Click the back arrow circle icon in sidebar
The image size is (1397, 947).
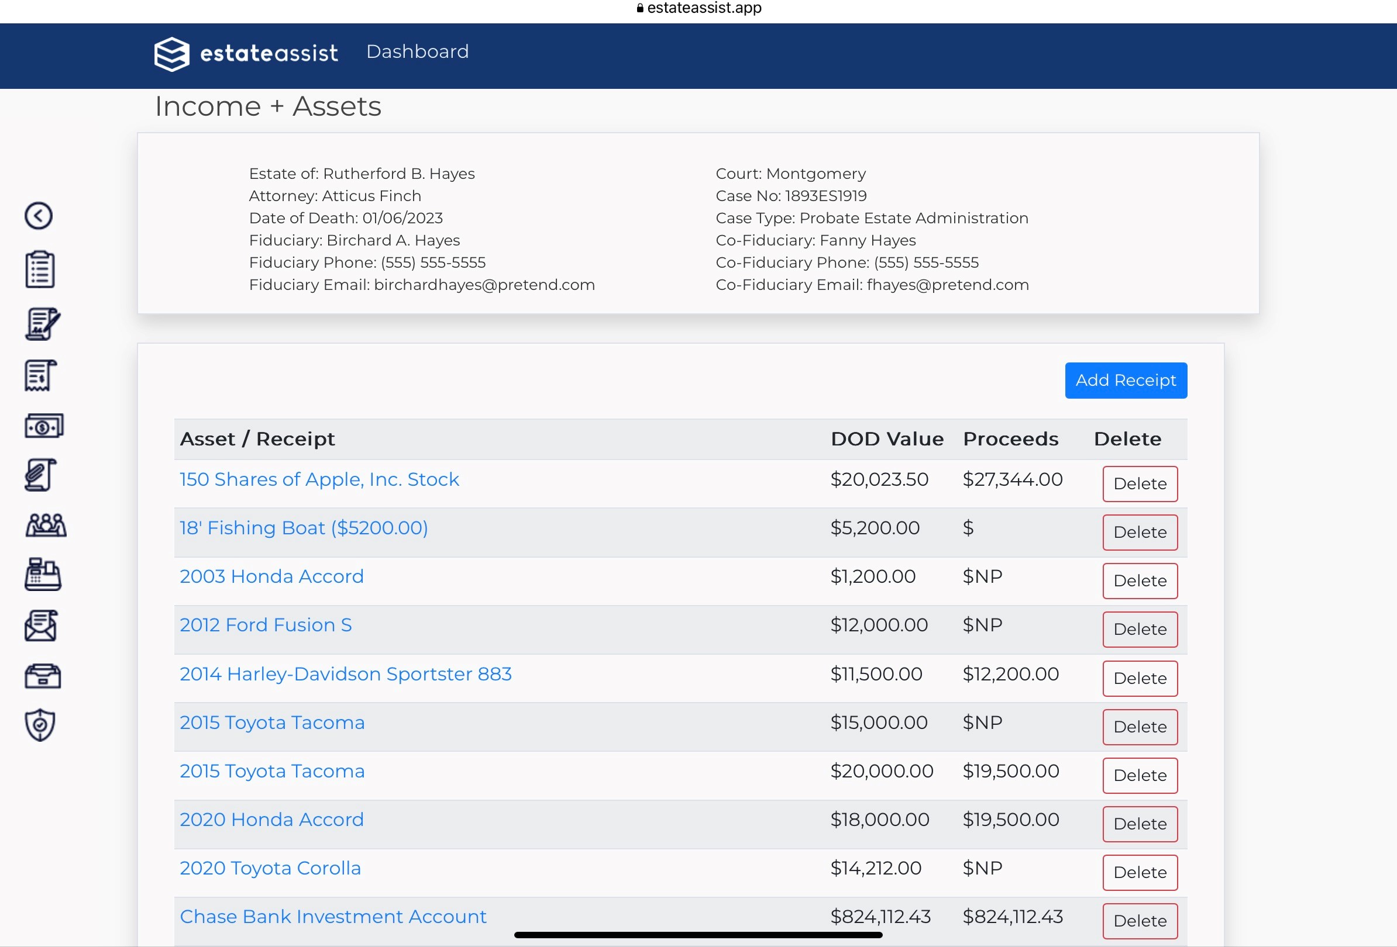coord(39,216)
